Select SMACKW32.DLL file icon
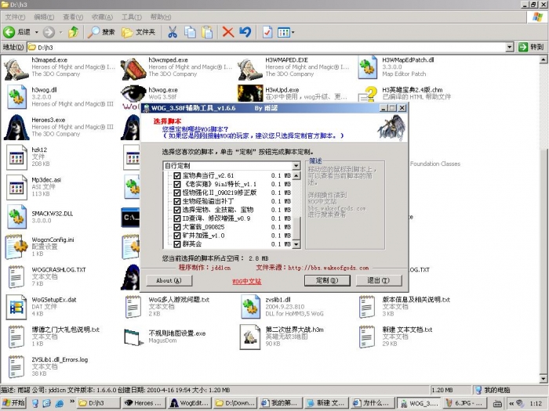The image size is (549, 411). (x=16, y=217)
